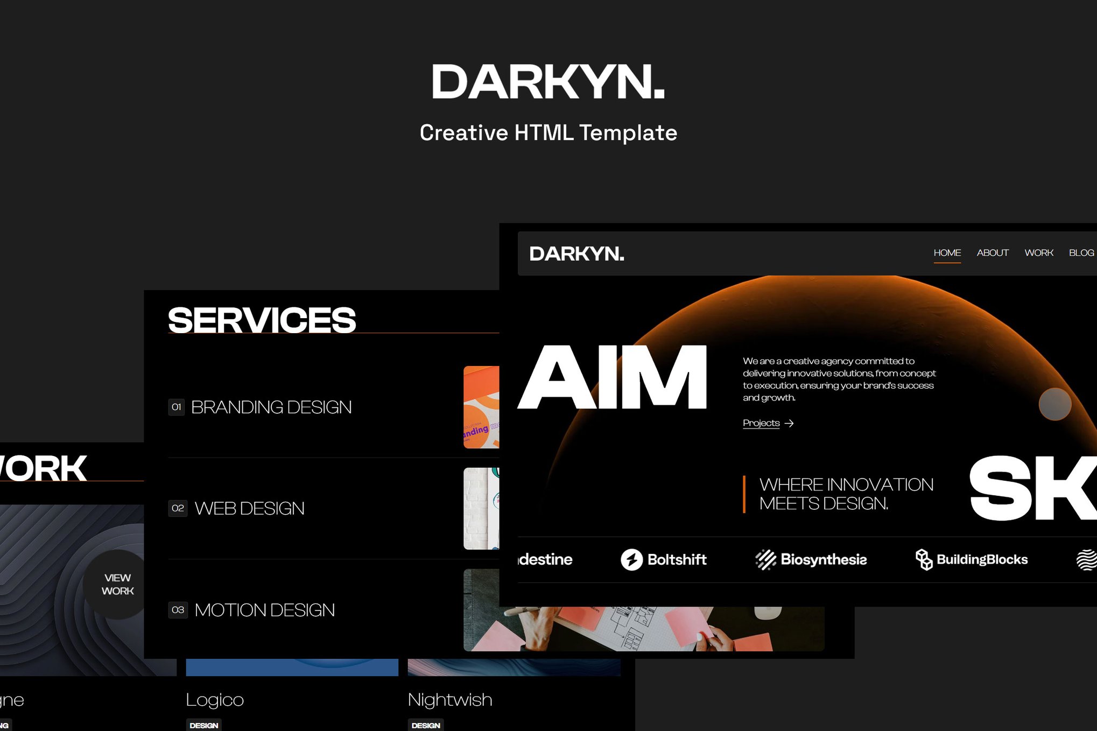Image resolution: width=1097 pixels, height=731 pixels.
Task: Click the 01 number badge
Action: point(176,407)
